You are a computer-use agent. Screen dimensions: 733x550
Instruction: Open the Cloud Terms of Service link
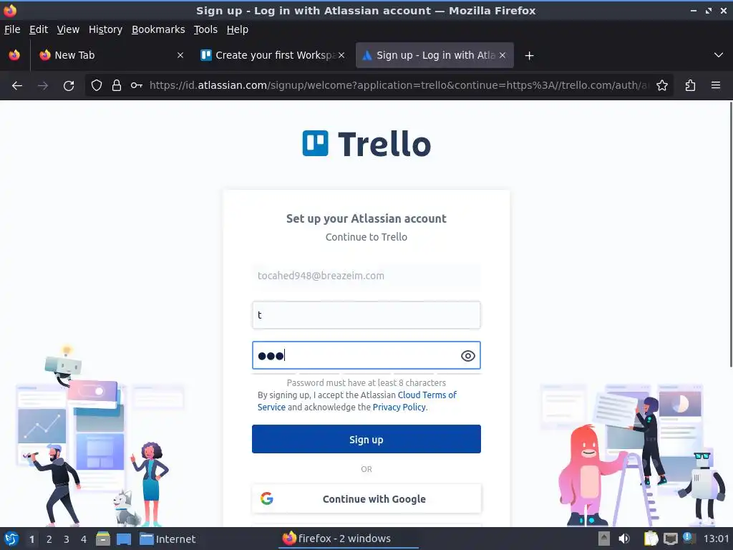tap(427, 395)
